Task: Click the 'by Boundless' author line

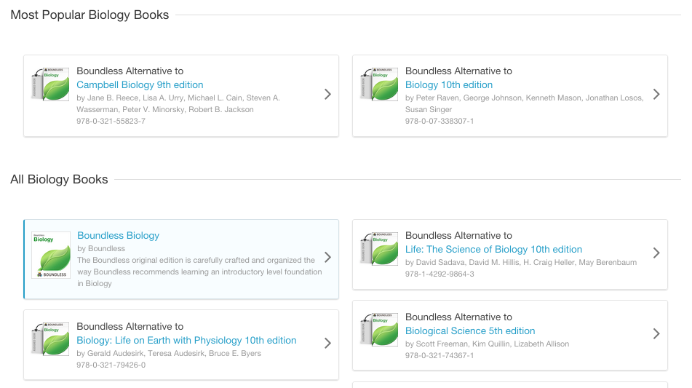Action: click(101, 248)
